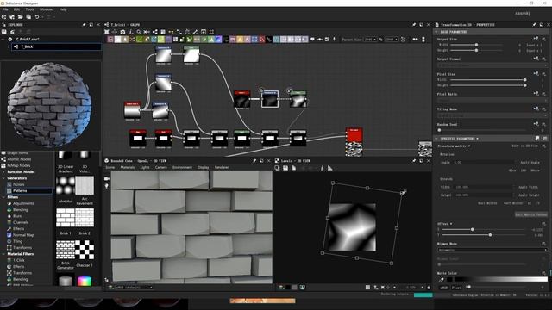The height and width of the screenshot is (310, 552).
Task: Click the Edit Matrix Values button
Action: (x=531, y=214)
